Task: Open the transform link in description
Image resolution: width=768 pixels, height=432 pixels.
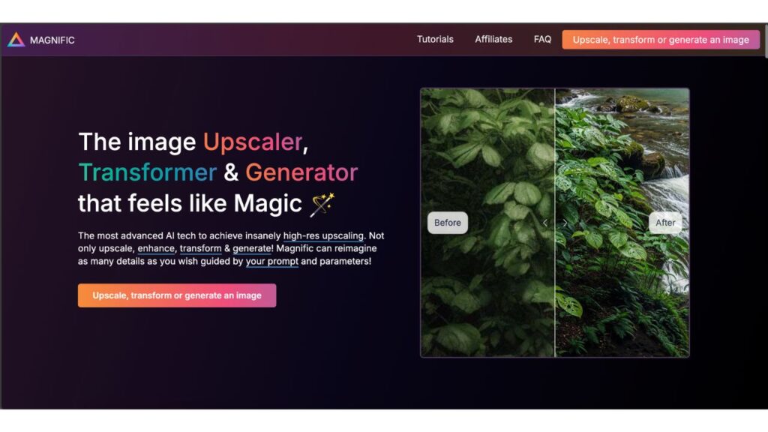Action: point(200,248)
